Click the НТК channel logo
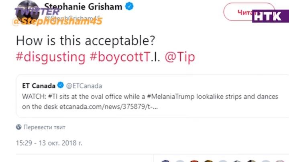289x162 pixels. (270, 16)
